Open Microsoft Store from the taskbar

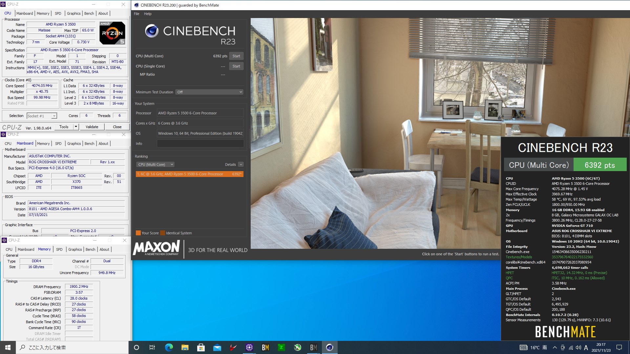coord(201,347)
